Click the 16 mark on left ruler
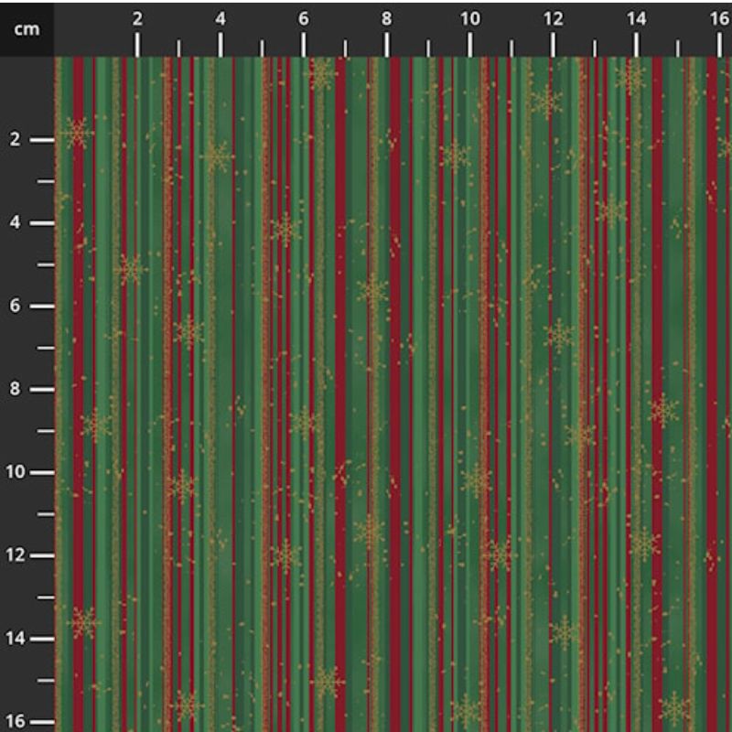 tap(15, 721)
